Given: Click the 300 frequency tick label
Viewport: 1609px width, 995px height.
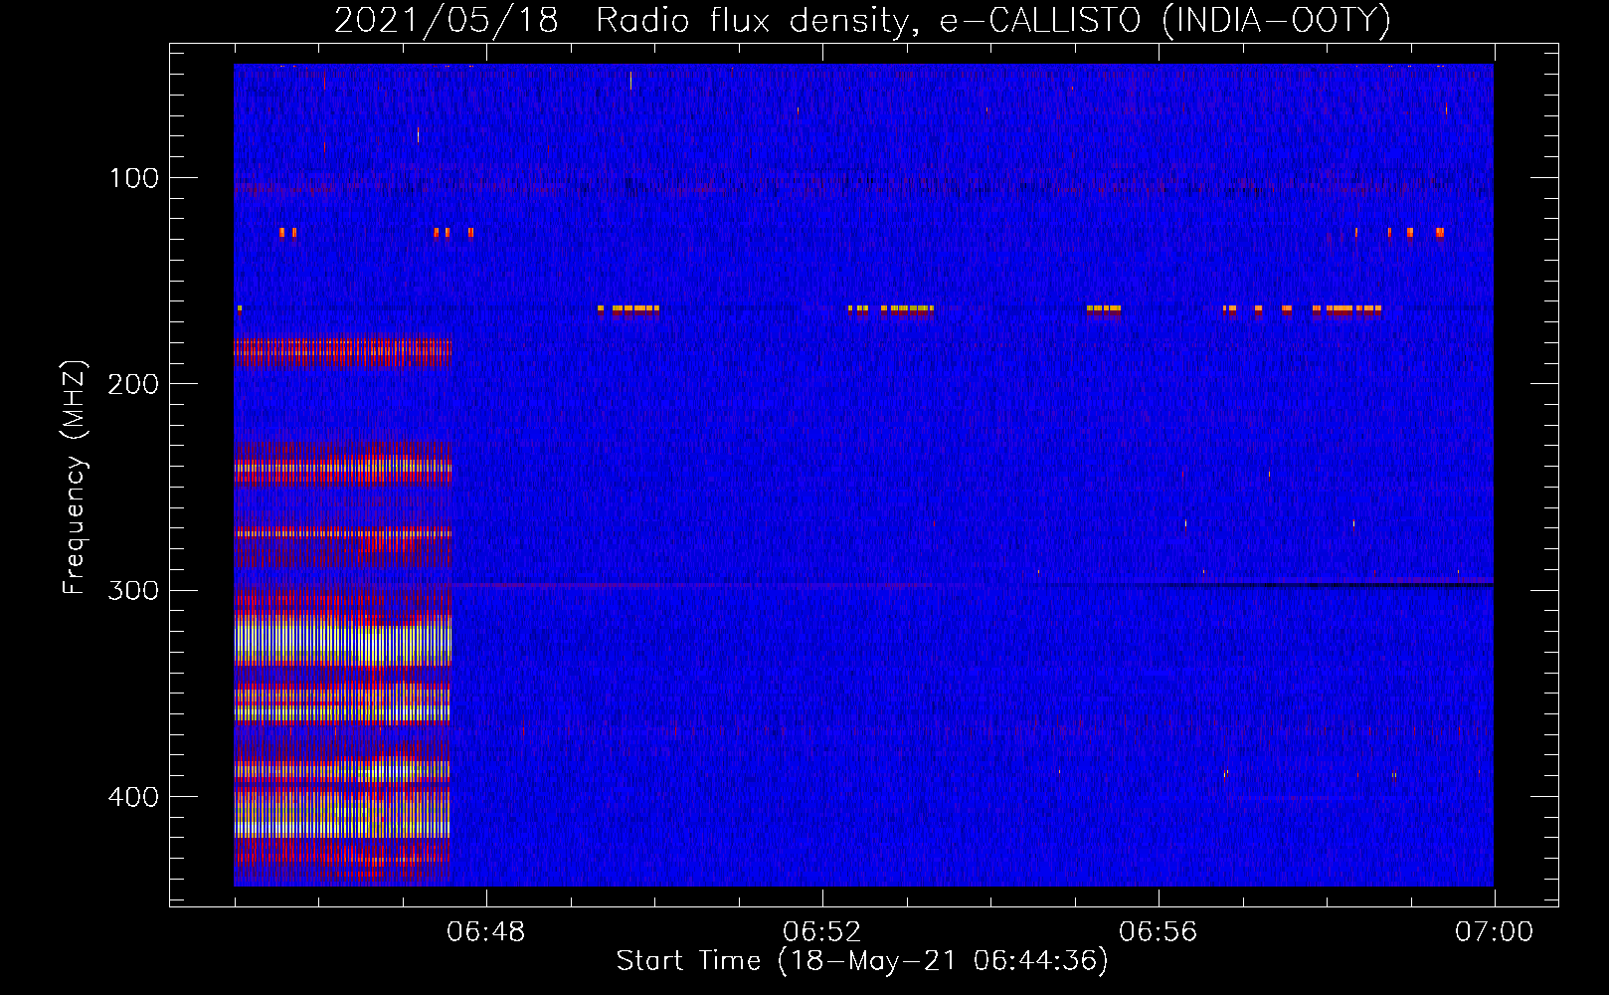Looking at the screenshot, I should 133,590.
